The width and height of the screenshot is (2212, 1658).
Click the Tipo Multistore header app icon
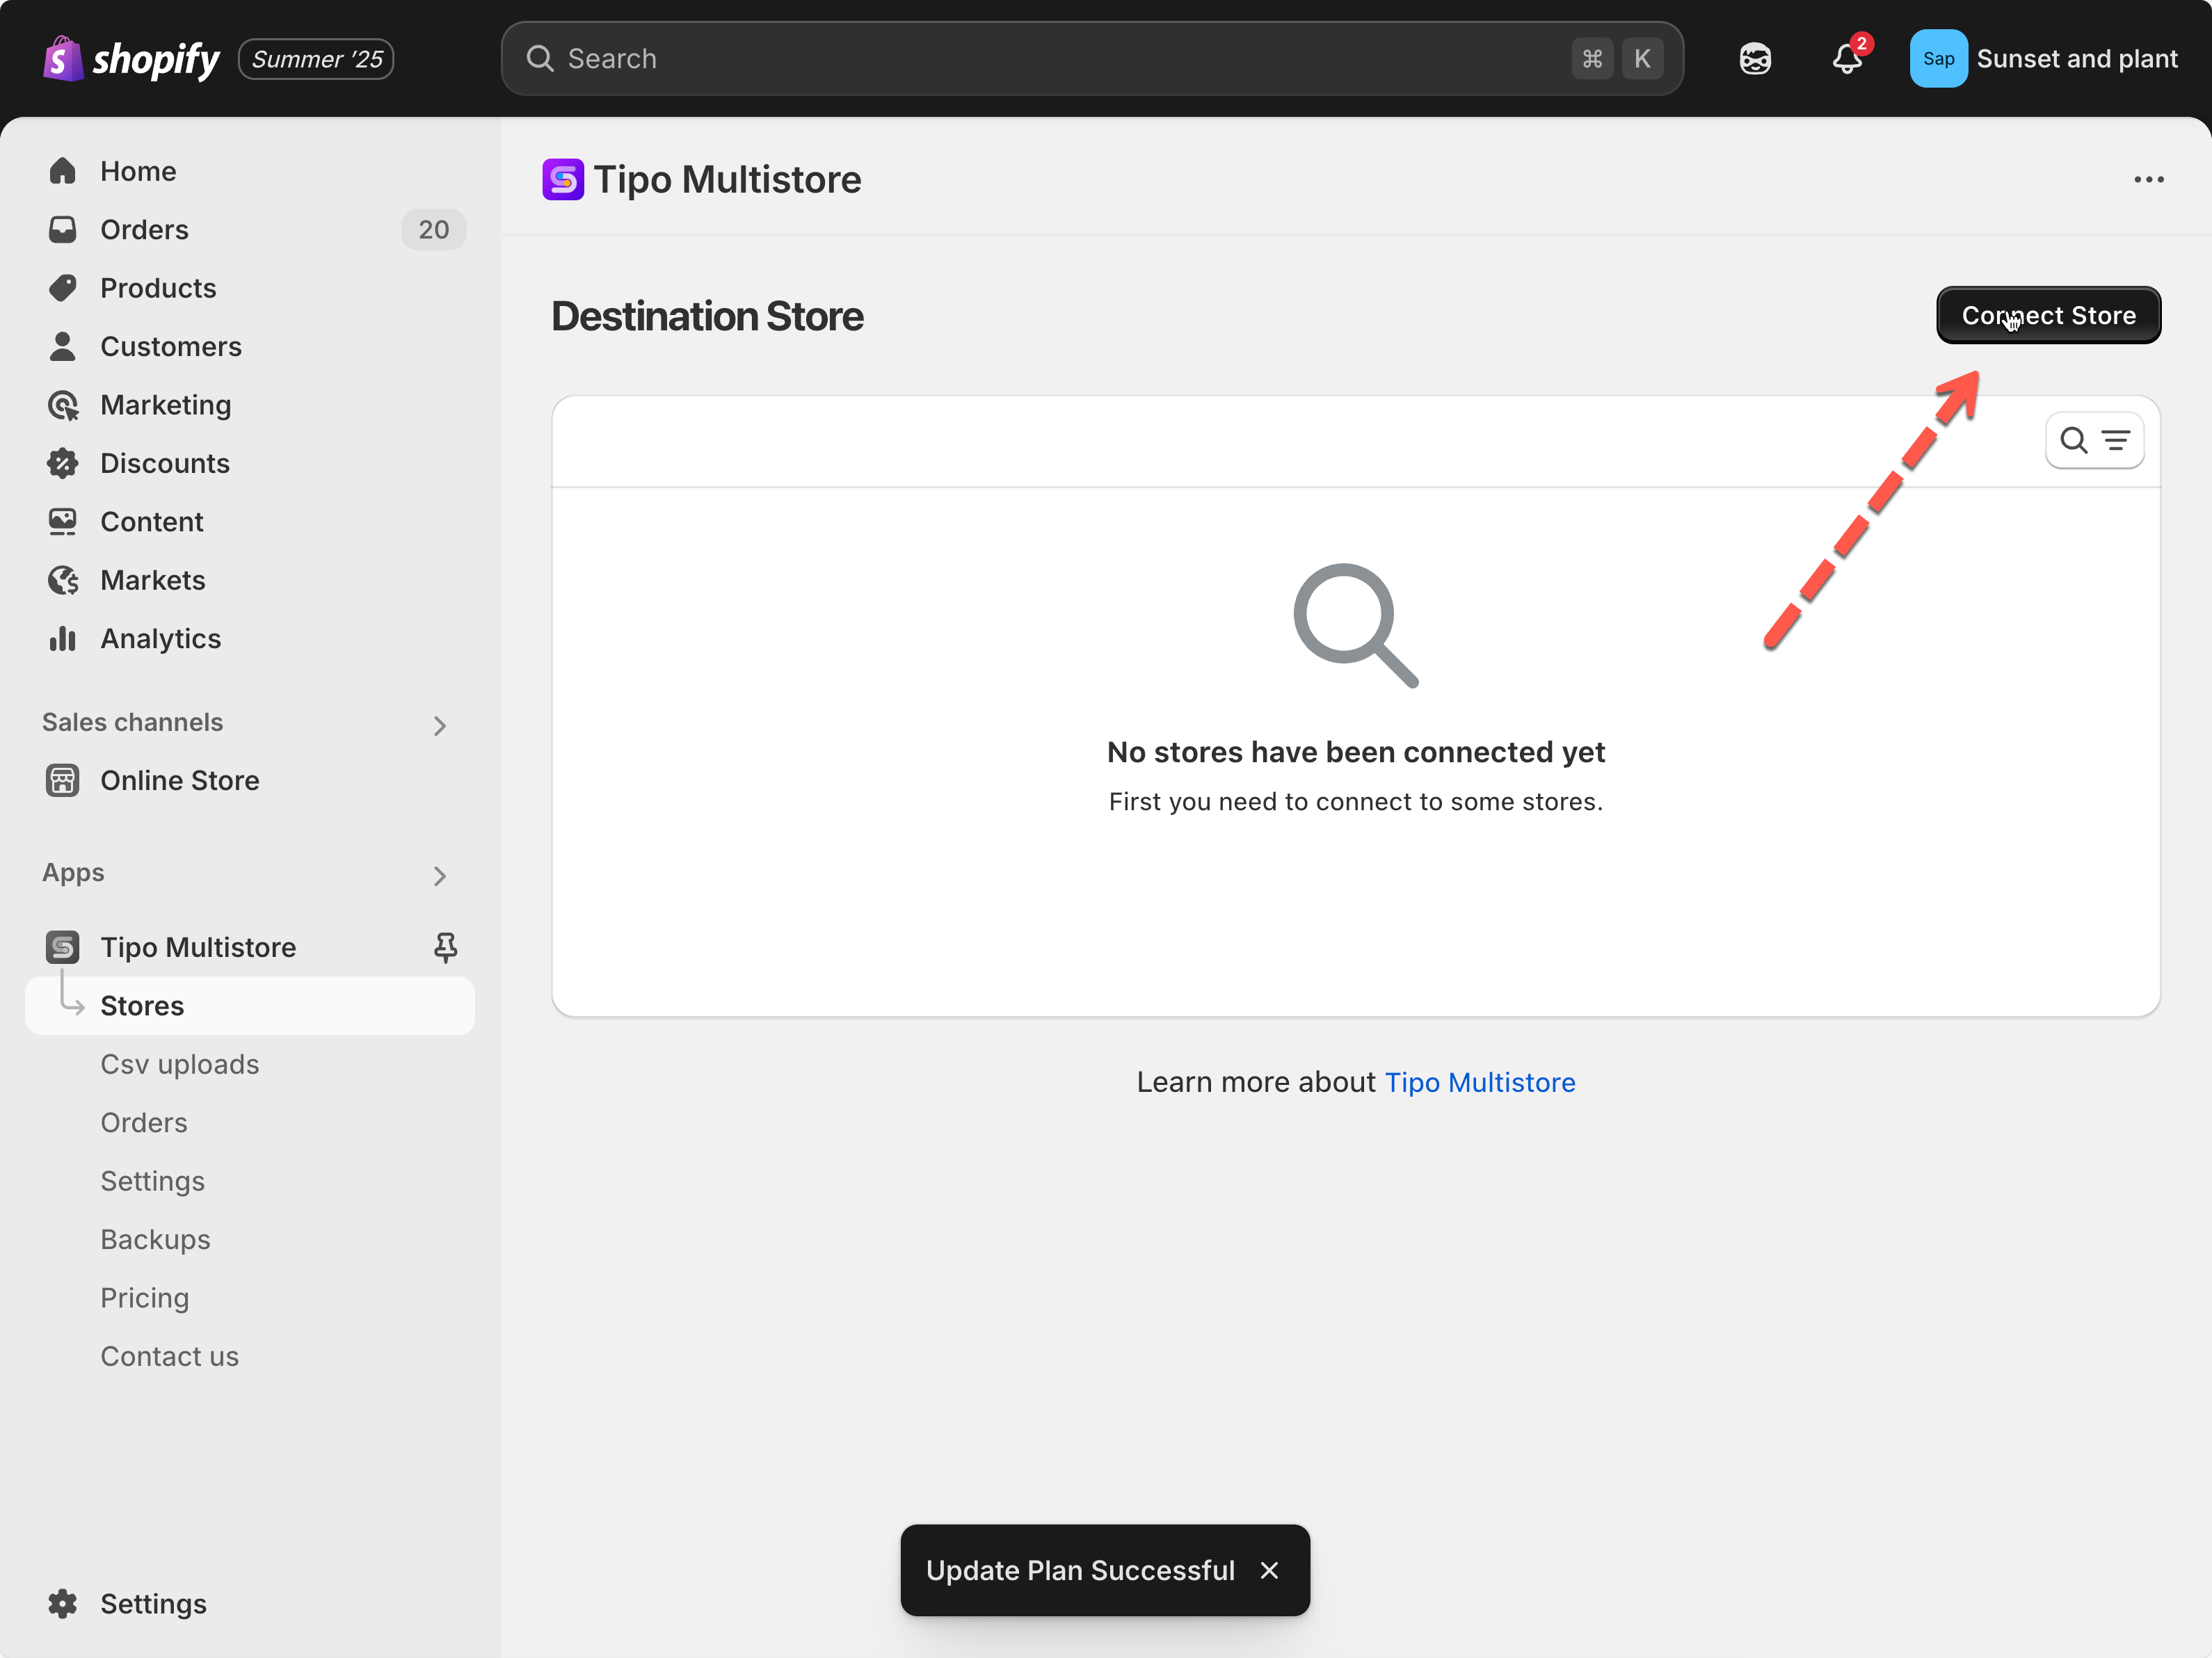point(563,180)
